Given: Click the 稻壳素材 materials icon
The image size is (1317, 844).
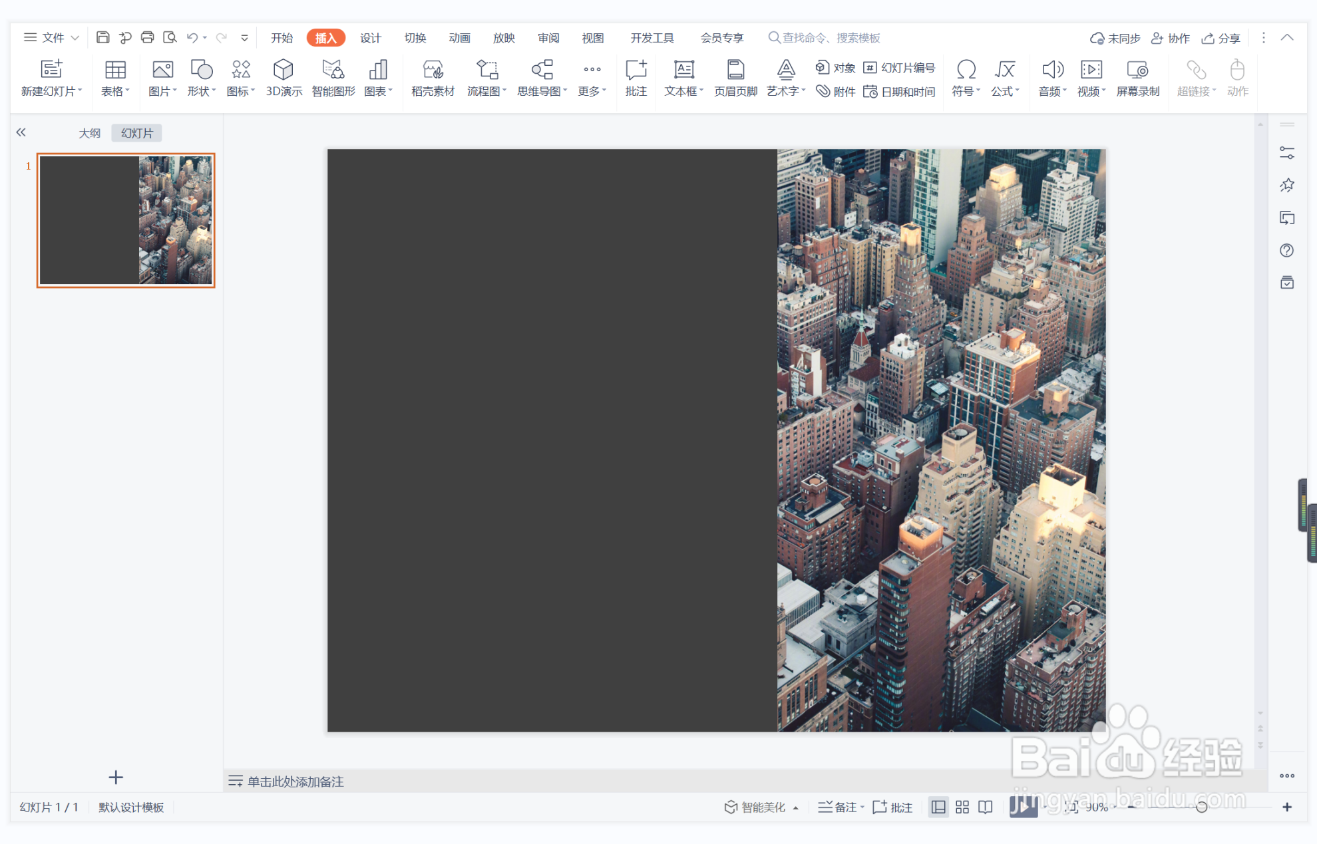Looking at the screenshot, I should [x=433, y=78].
